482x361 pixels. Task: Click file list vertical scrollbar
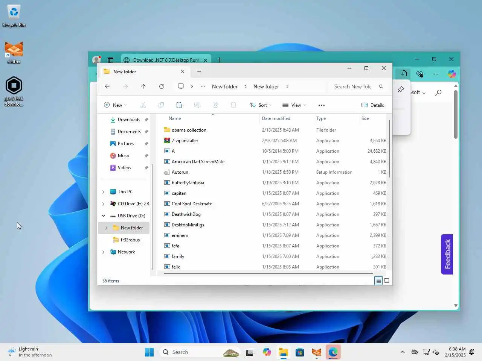coord(389,148)
